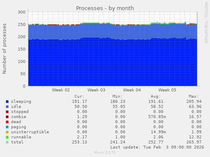Click sleeping average value 191.61
210x157 pixels.
[155, 102]
